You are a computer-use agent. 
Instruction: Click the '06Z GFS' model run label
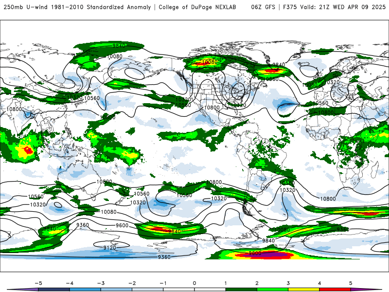(x=263, y=7)
